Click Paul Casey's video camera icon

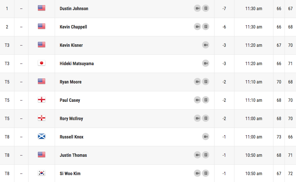(197, 100)
